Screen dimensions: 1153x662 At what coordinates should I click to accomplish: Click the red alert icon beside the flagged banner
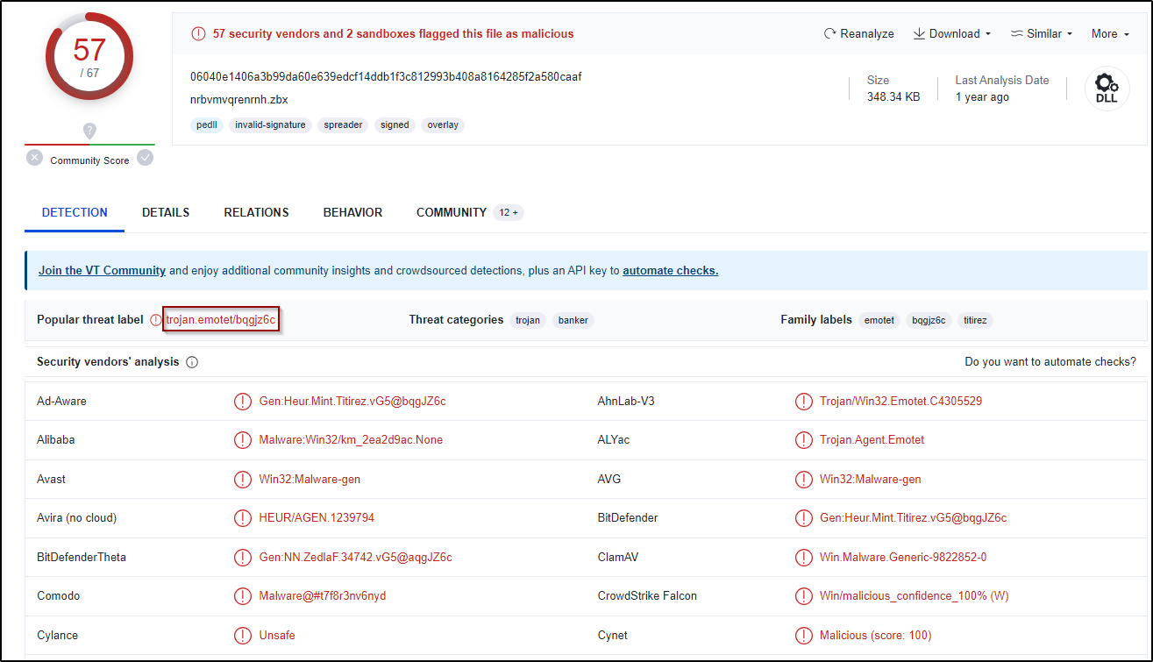tap(198, 34)
